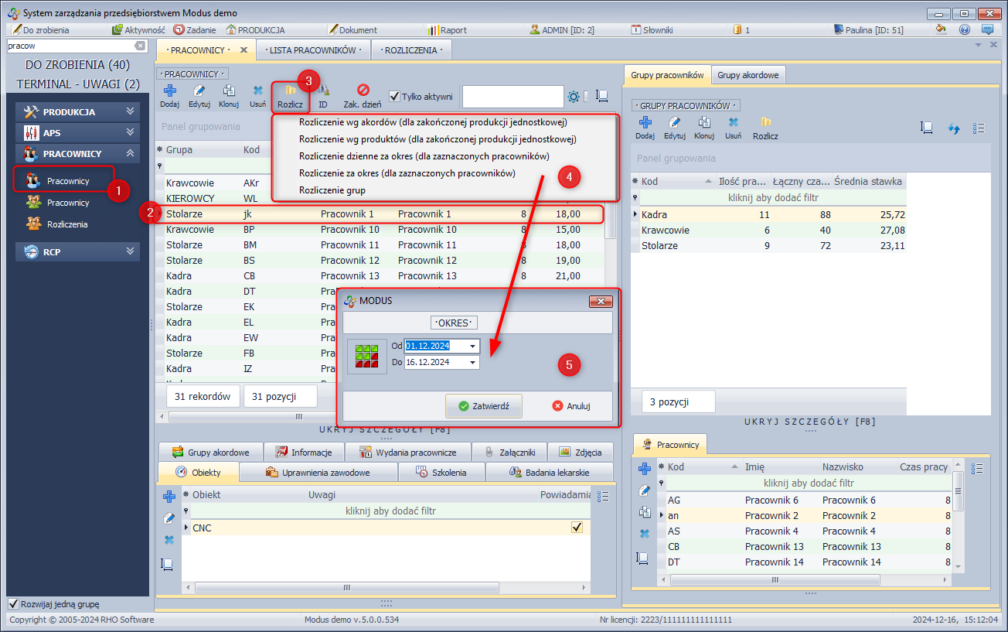Toggle the Tylko aktywni checkbox

(395, 97)
